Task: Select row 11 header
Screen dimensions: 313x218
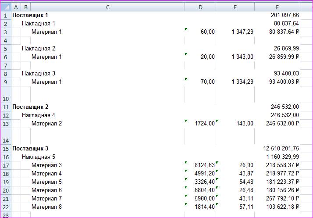Action: [6, 107]
